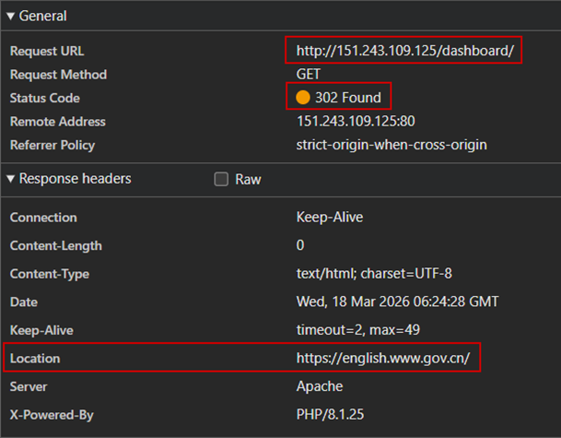Select the GET method value
Screen dimensions: 561x438
click(x=309, y=75)
